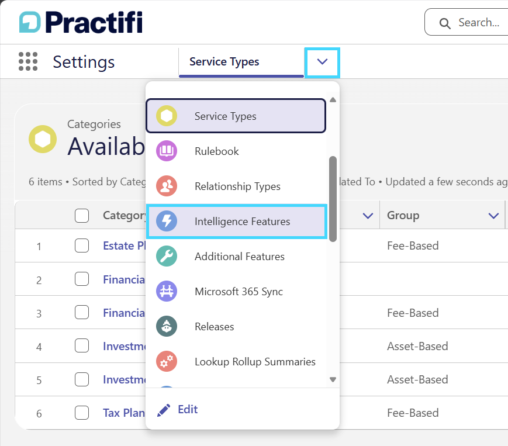Click the Lookup Rollup Summaries gears icon
Screen dimensions: 508x446
[x=167, y=361]
